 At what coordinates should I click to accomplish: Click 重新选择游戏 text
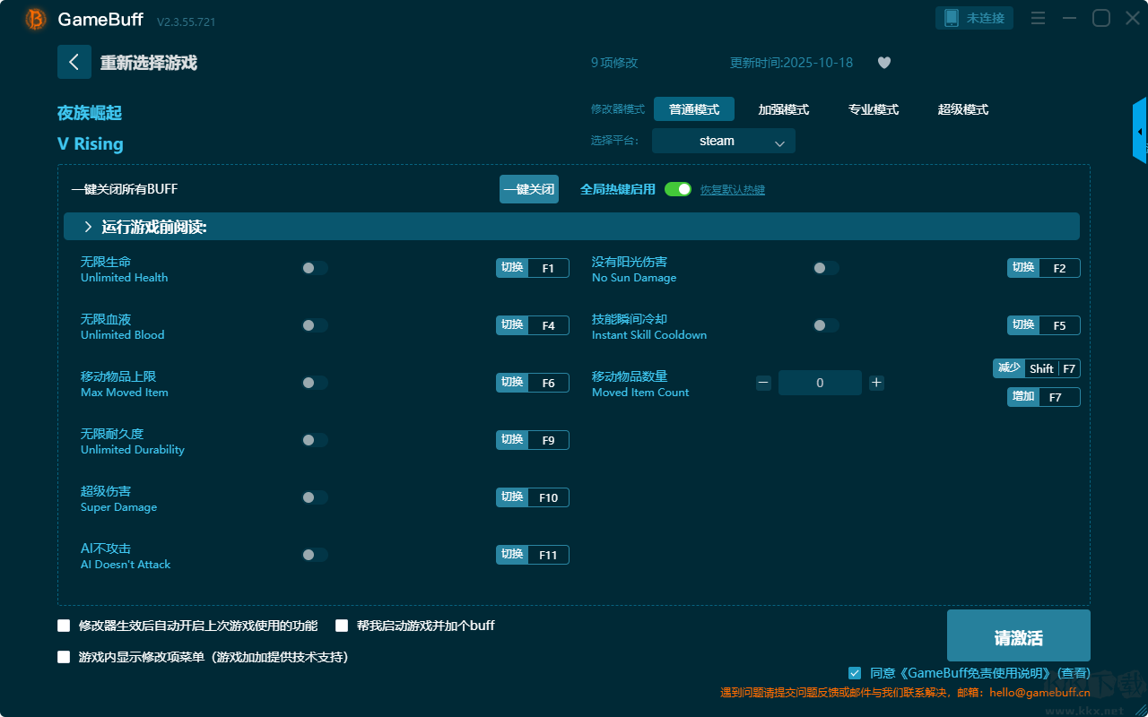click(x=149, y=63)
